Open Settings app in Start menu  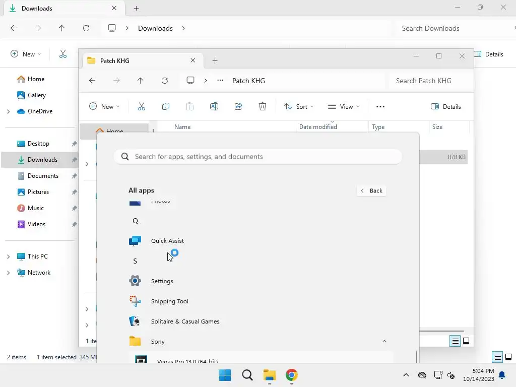coord(162,281)
